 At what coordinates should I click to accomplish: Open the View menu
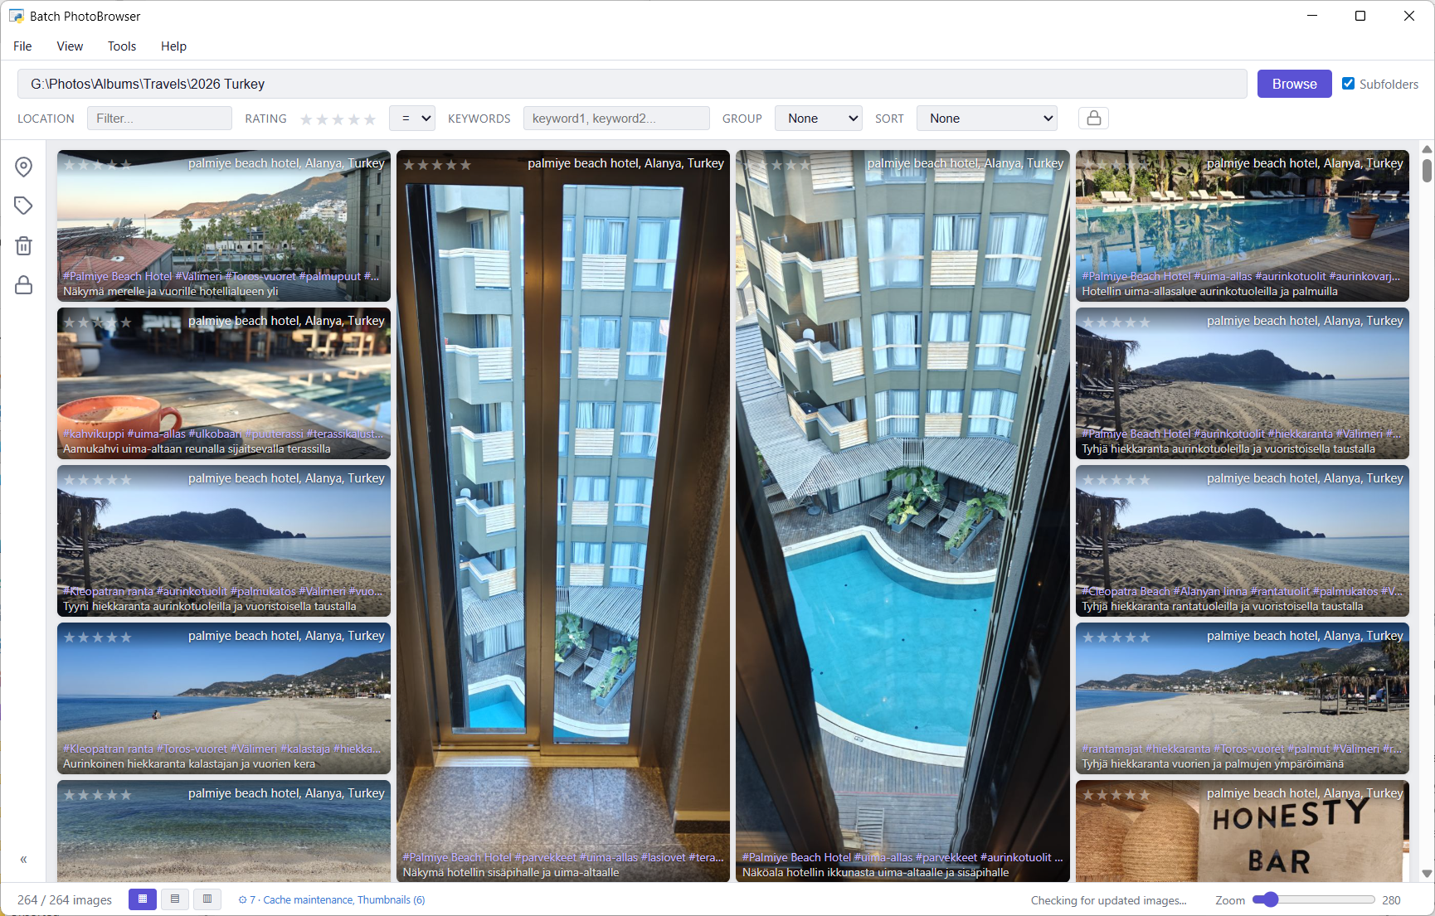point(69,46)
